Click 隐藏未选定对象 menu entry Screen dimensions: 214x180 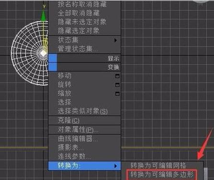point(85,22)
